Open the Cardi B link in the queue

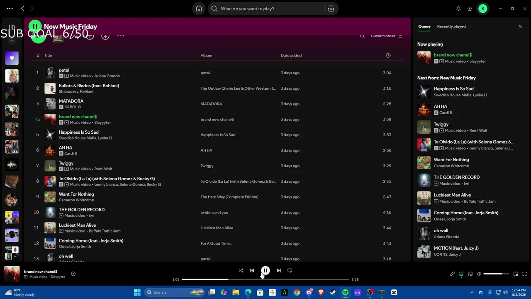(x=446, y=113)
